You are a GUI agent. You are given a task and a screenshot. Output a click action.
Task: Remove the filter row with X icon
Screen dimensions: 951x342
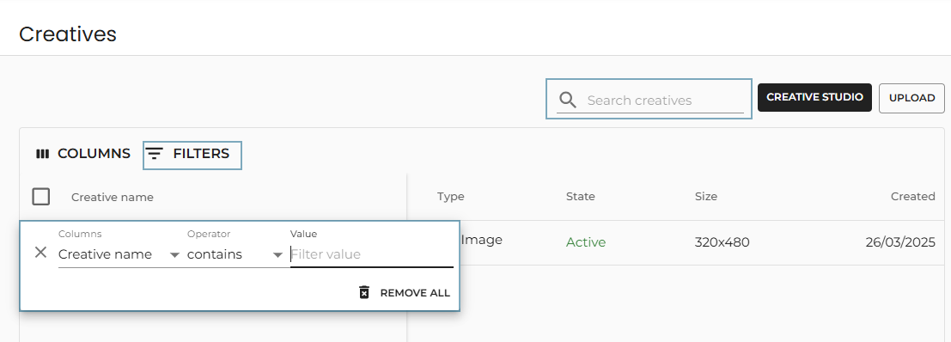click(40, 253)
